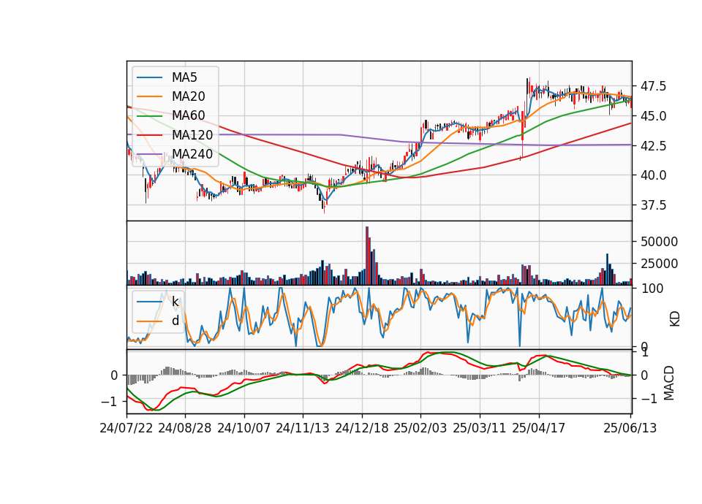Click the 24/11/13 date axis label

click(x=303, y=428)
